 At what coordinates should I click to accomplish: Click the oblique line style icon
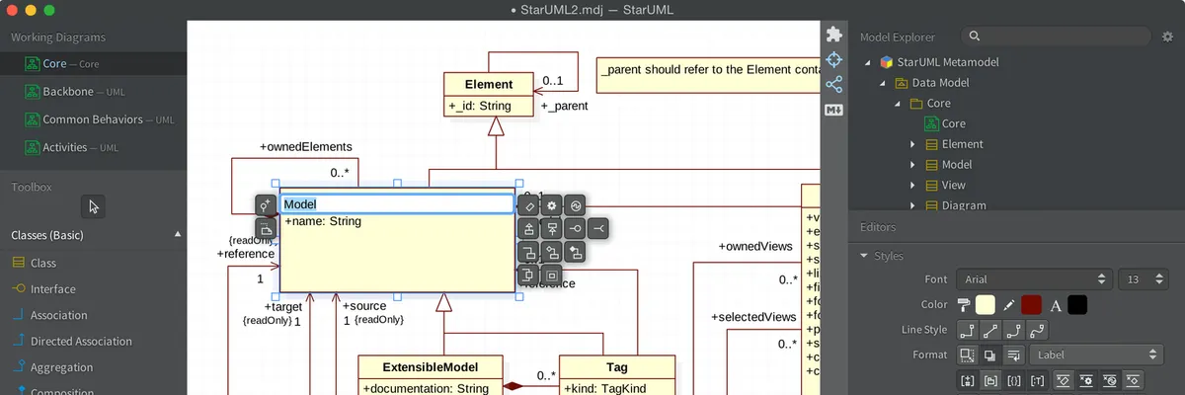pyautogui.click(x=990, y=330)
